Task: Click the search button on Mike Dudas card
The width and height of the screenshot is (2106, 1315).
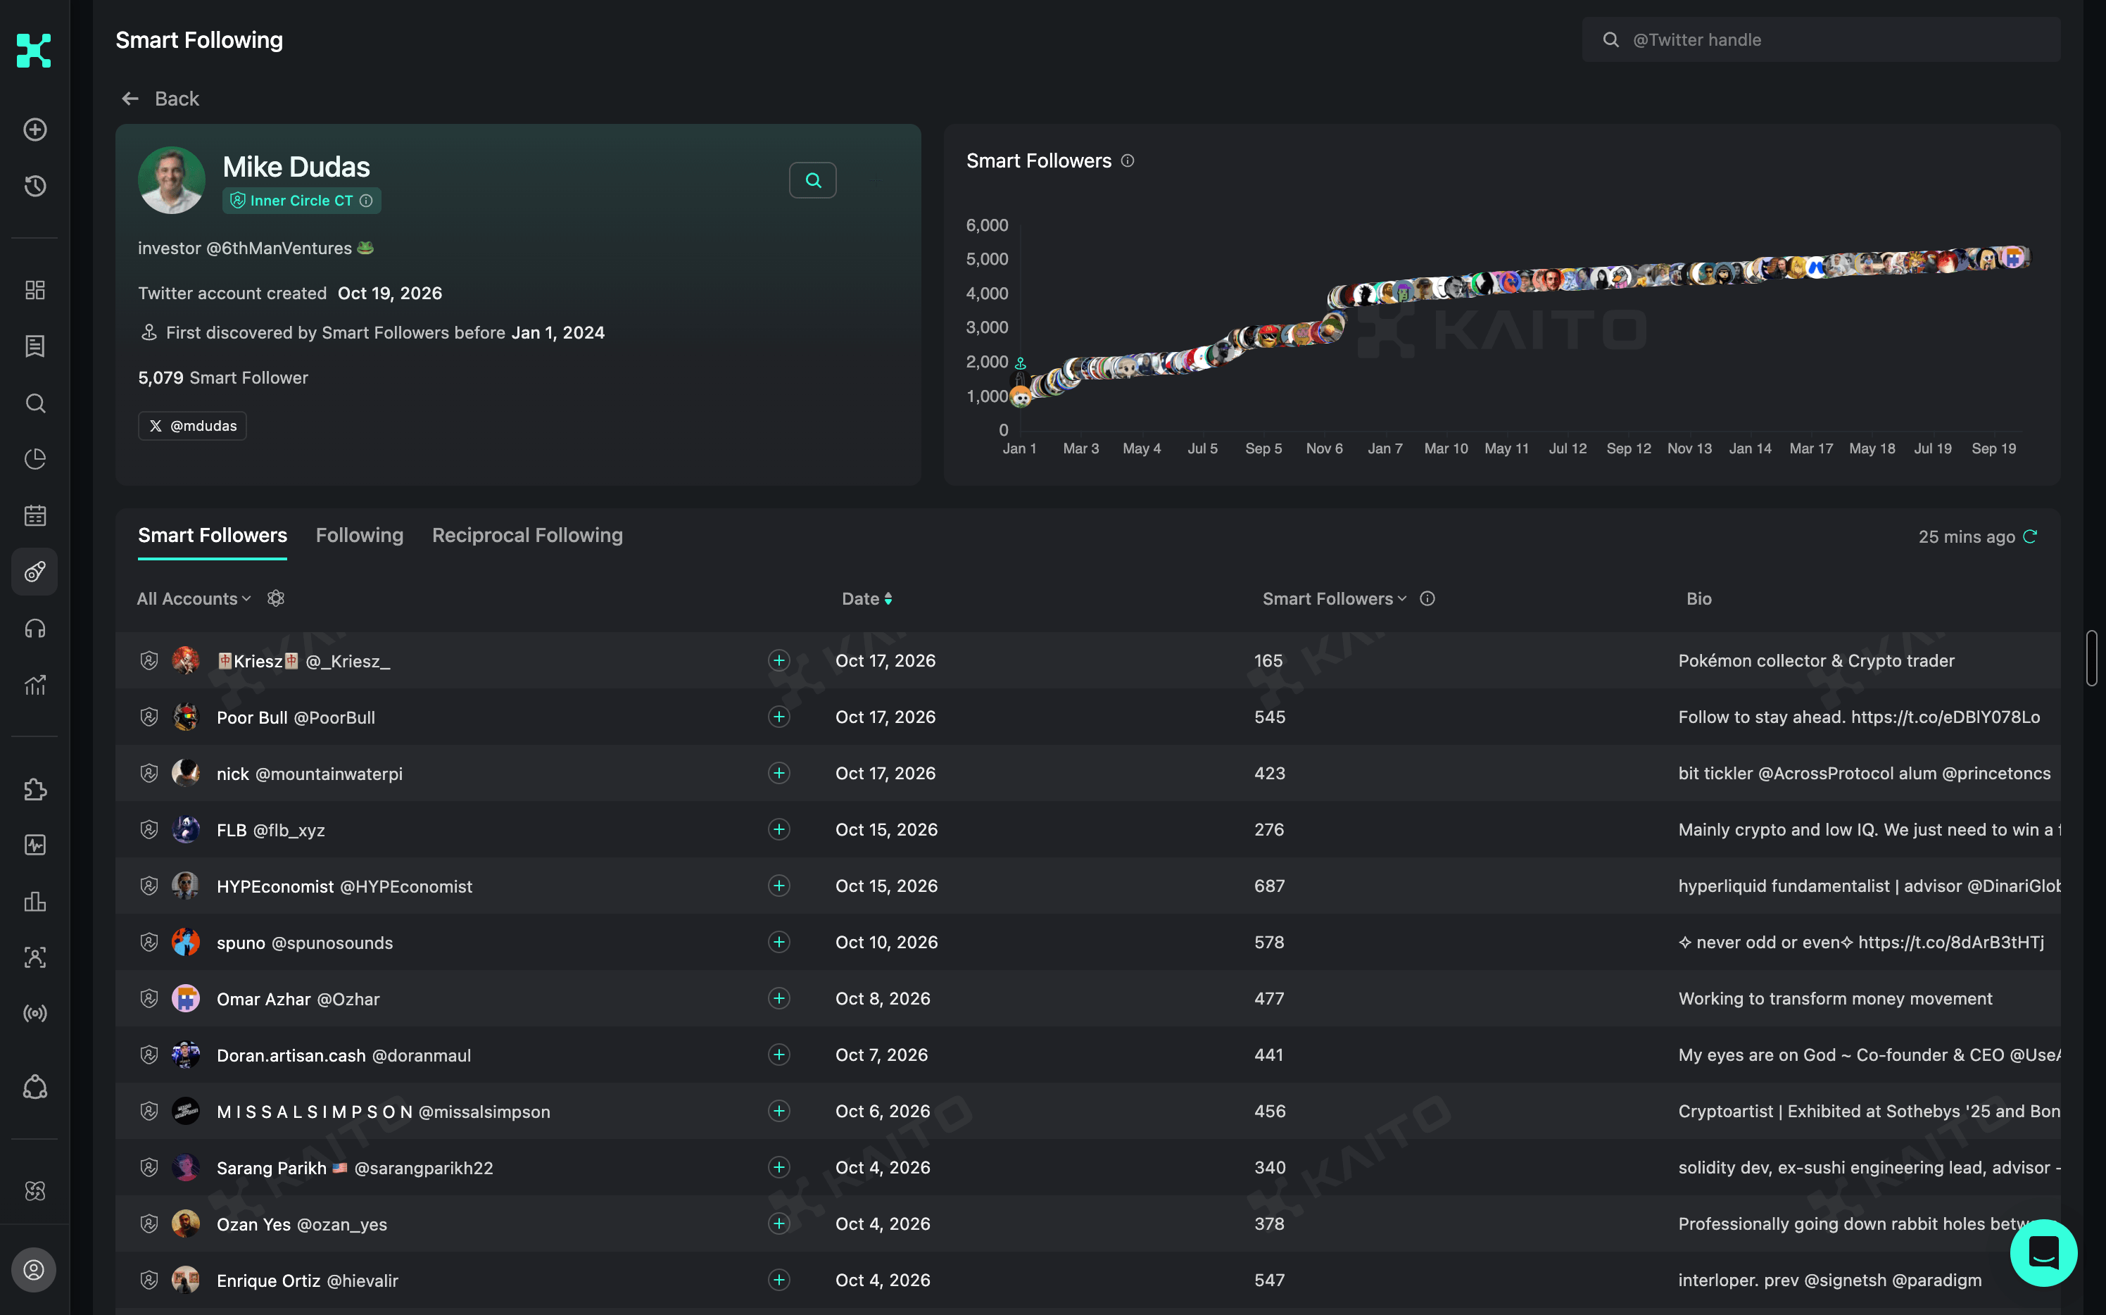Action: coord(812,180)
